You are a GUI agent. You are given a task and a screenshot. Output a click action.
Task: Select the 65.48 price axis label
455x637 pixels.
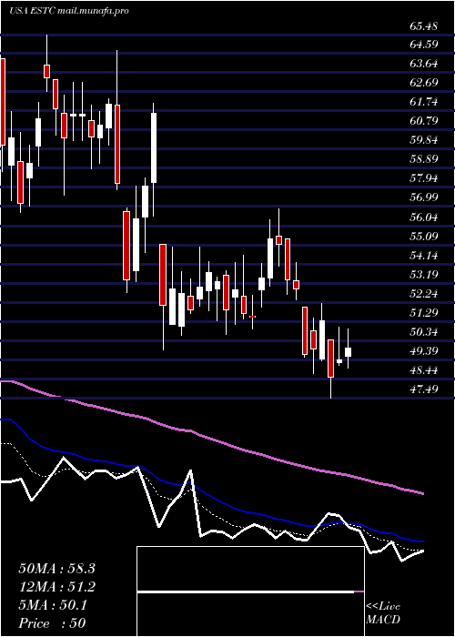tap(424, 26)
